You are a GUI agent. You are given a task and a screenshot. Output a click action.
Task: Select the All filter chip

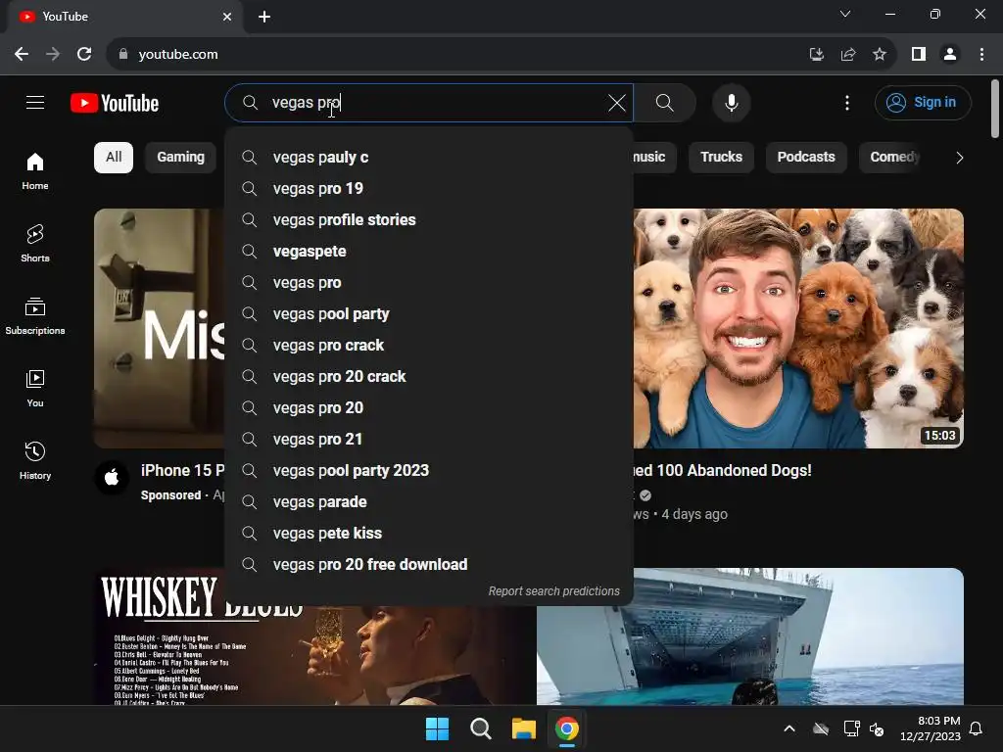click(x=114, y=158)
